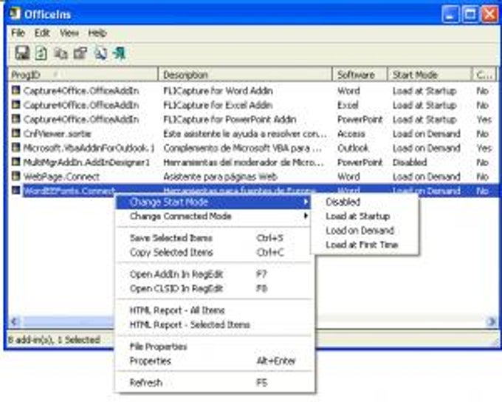
Task: Choose Refresh in the context menu
Action: coord(213,383)
